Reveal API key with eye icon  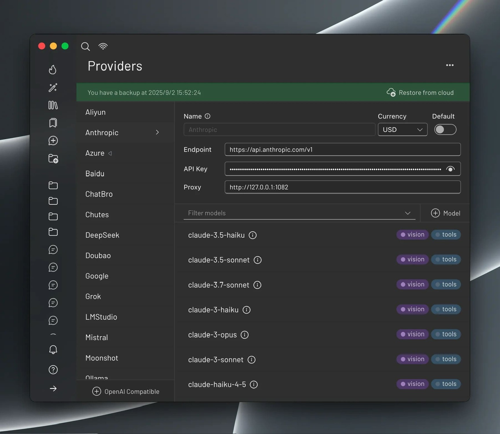pyautogui.click(x=450, y=169)
